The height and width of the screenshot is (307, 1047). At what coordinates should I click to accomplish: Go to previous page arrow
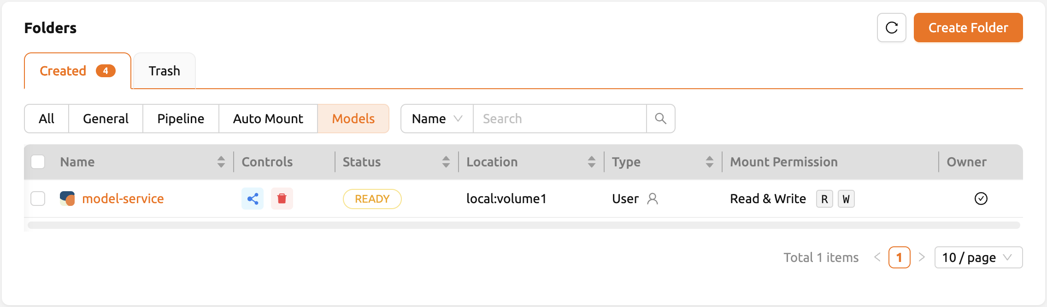click(x=877, y=257)
